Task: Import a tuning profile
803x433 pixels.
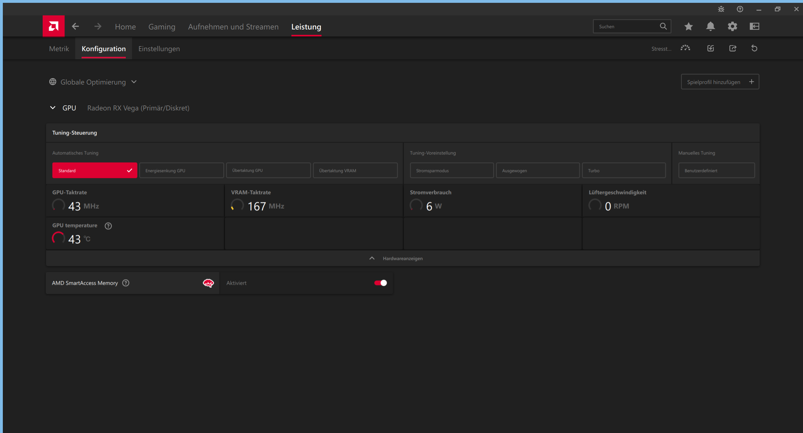Action: (711, 48)
